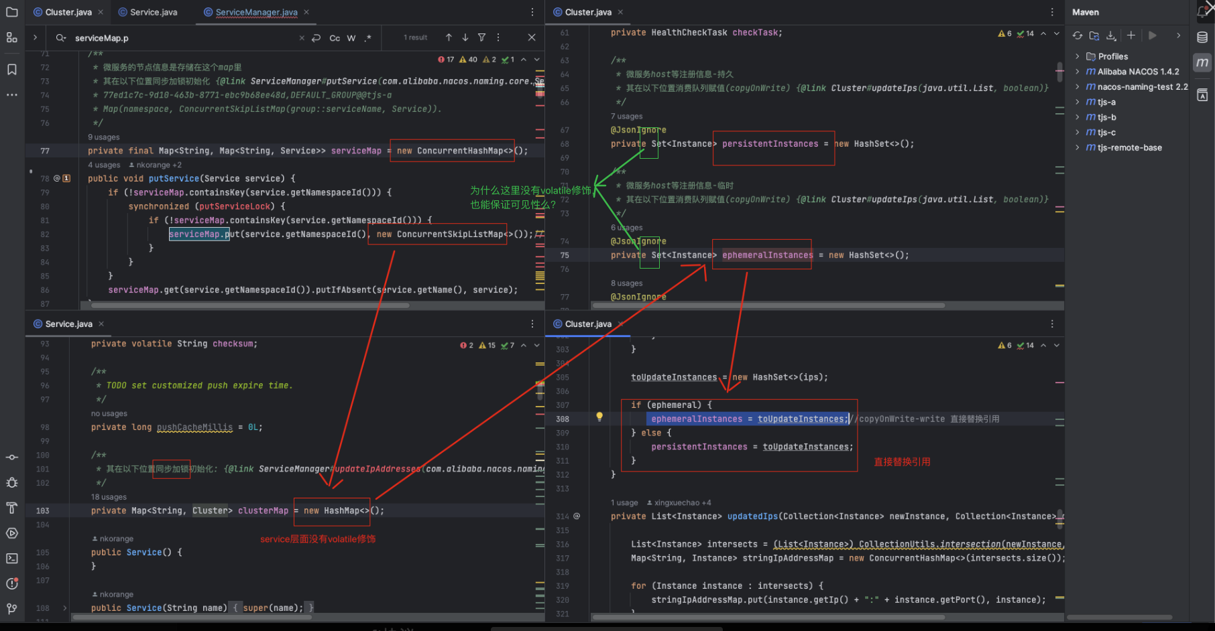Click vertical scrollbar thumb of top-right Cluster editor
Screen dimensions: 1215x631
pyautogui.click(x=1059, y=70)
